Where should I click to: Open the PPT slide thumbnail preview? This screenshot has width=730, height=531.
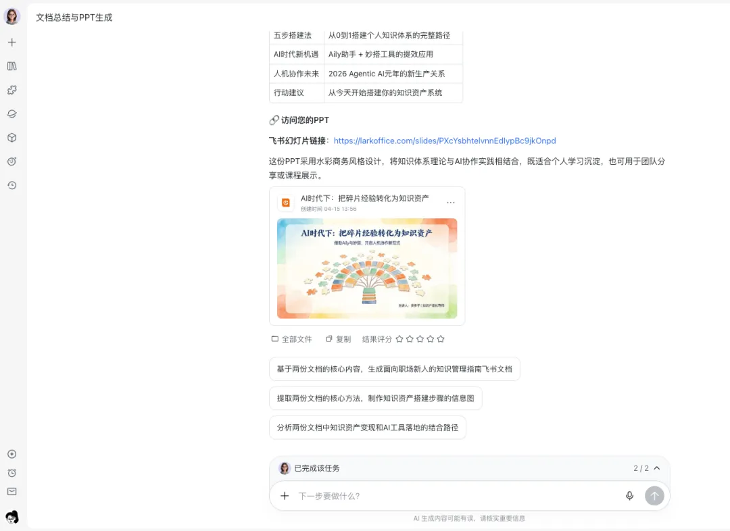coord(367,268)
